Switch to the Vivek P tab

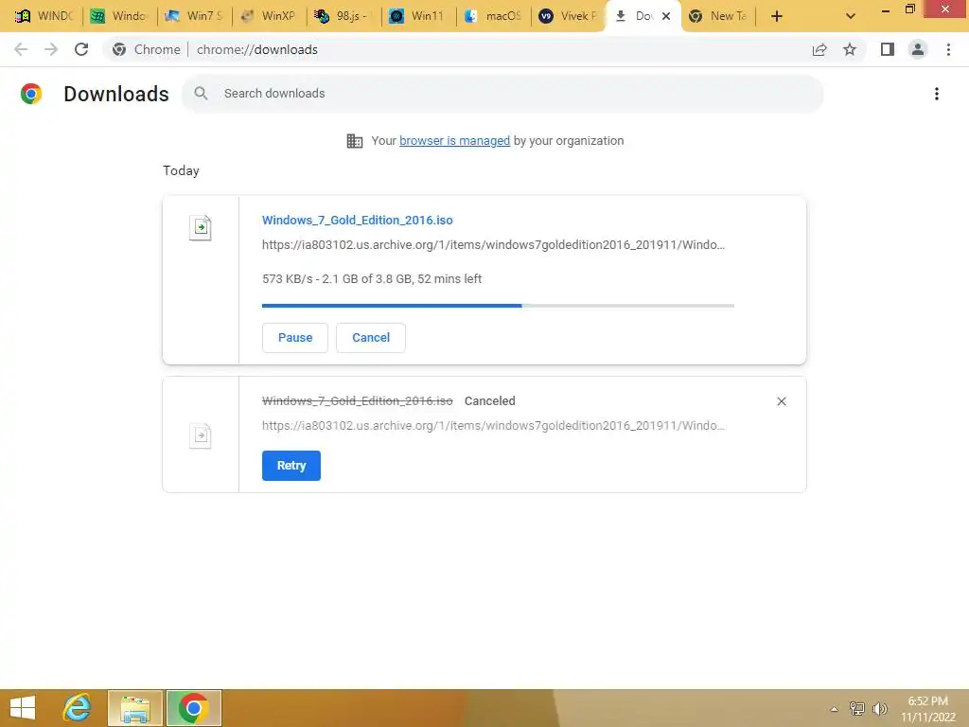pyautogui.click(x=569, y=16)
